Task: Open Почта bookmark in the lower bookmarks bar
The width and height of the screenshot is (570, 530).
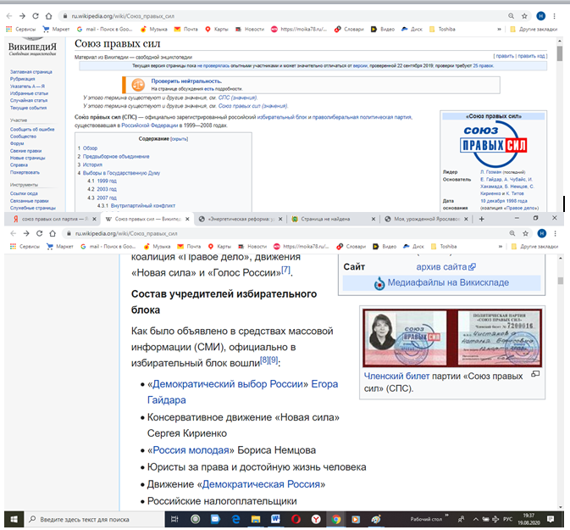Action: 189,247
